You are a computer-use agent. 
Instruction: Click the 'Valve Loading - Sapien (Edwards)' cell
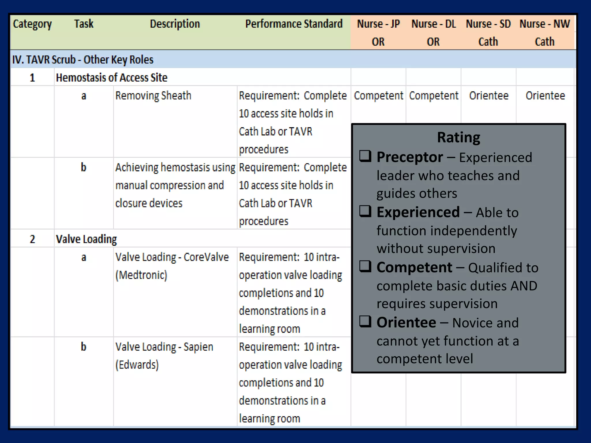click(175, 382)
